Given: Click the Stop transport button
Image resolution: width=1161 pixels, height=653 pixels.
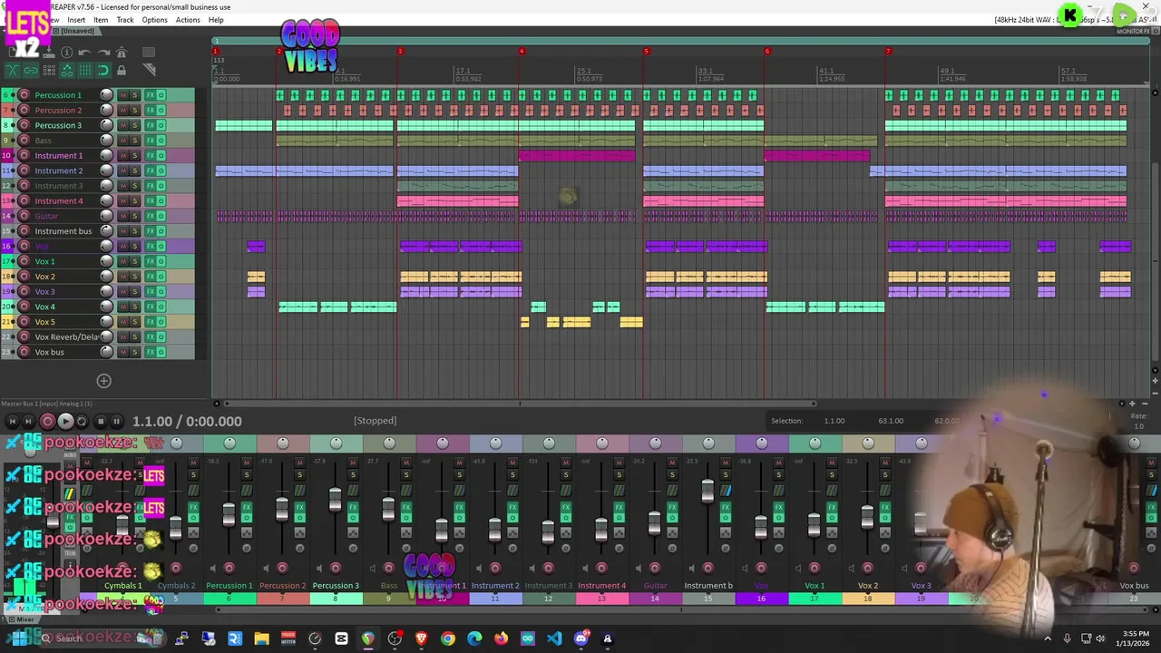Looking at the screenshot, I should click(x=100, y=421).
